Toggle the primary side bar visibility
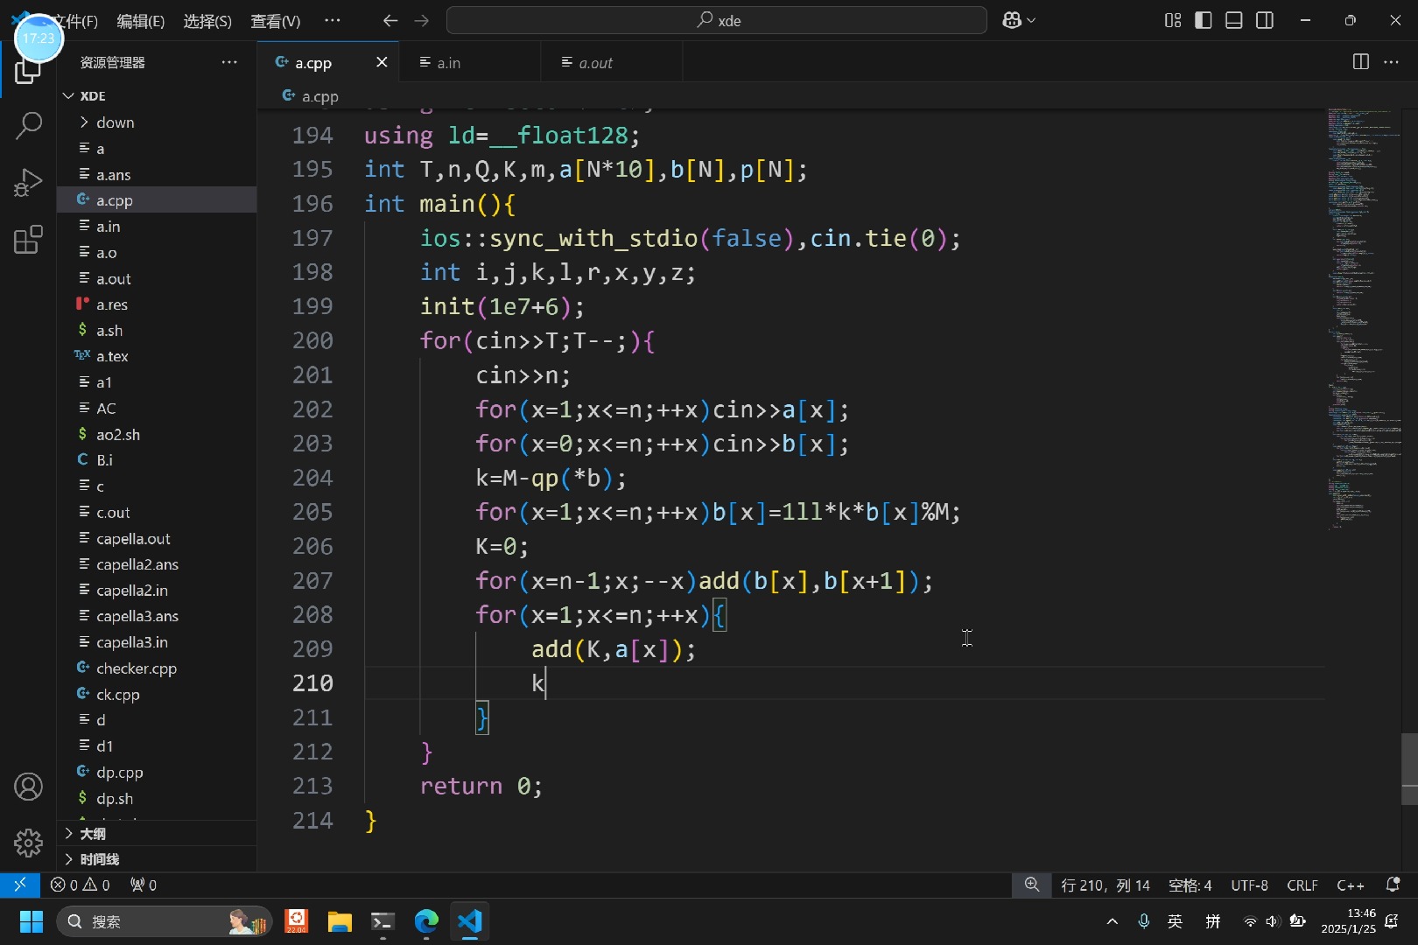1418x945 pixels. pos(1204,20)
